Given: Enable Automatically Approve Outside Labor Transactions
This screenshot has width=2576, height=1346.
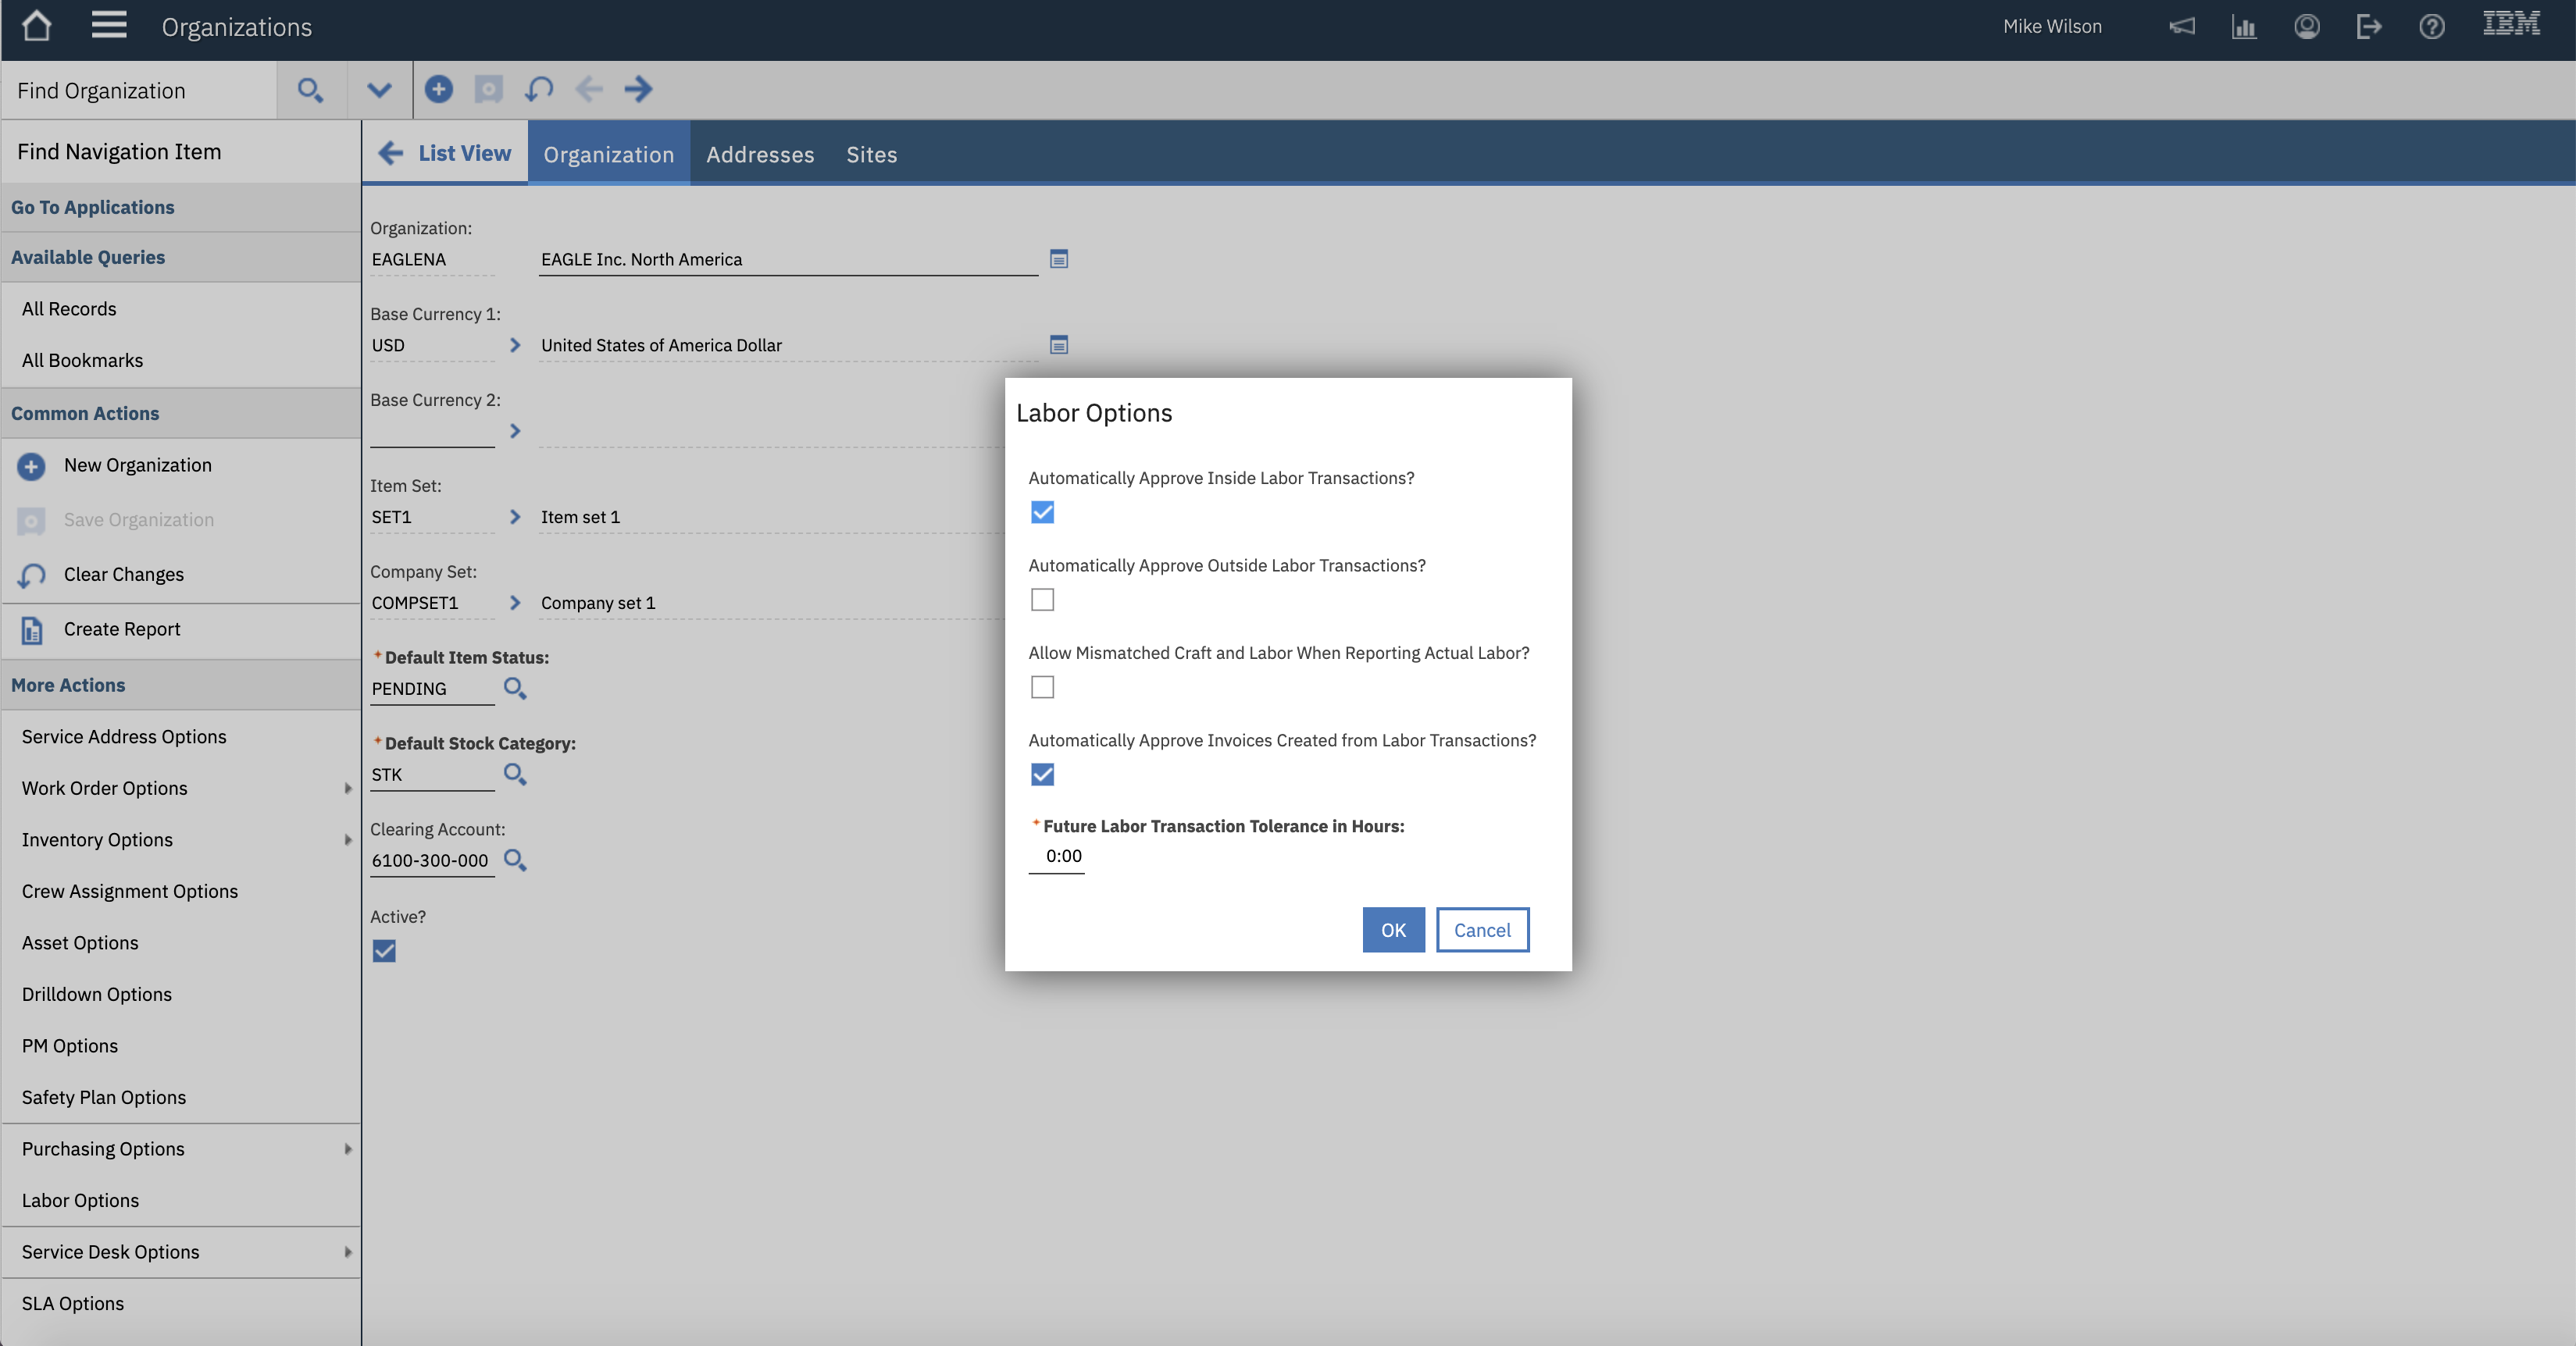Looking at the screenshot, I should (1043, 600).
